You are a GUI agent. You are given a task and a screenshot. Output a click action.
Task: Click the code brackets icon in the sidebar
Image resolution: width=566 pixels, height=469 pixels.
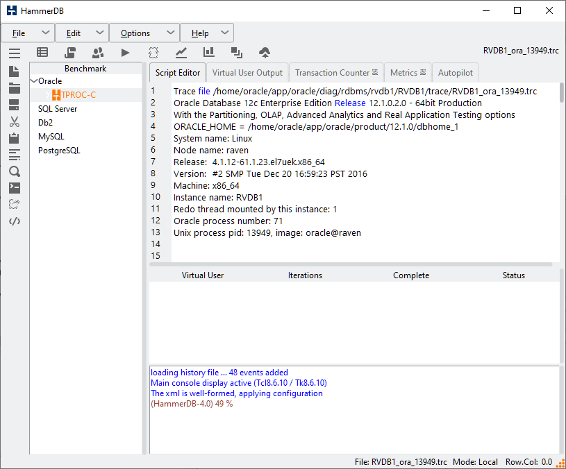[x=15, y=221]
